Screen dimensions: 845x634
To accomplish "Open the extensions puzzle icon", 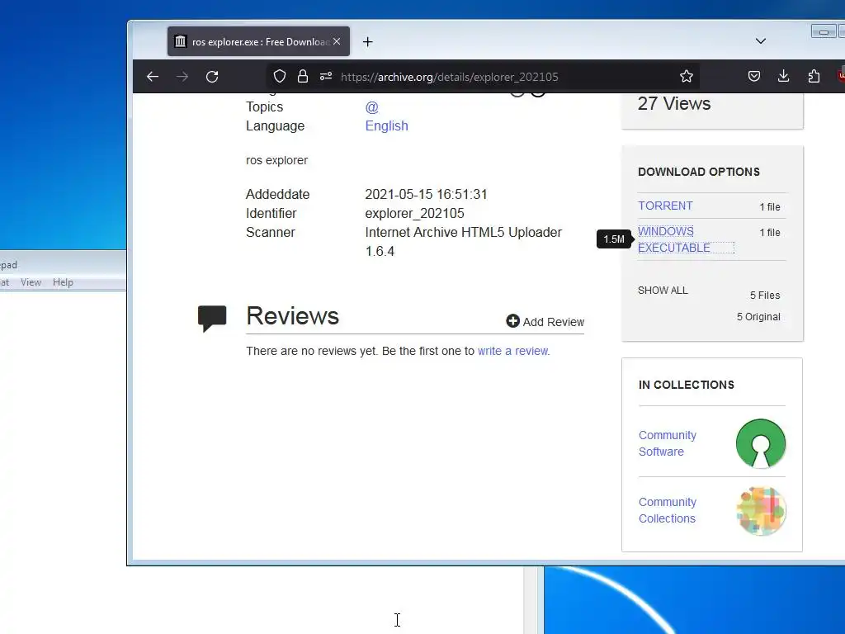I will 814,77.
